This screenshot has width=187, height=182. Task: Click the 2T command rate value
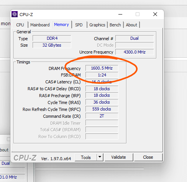102,116
